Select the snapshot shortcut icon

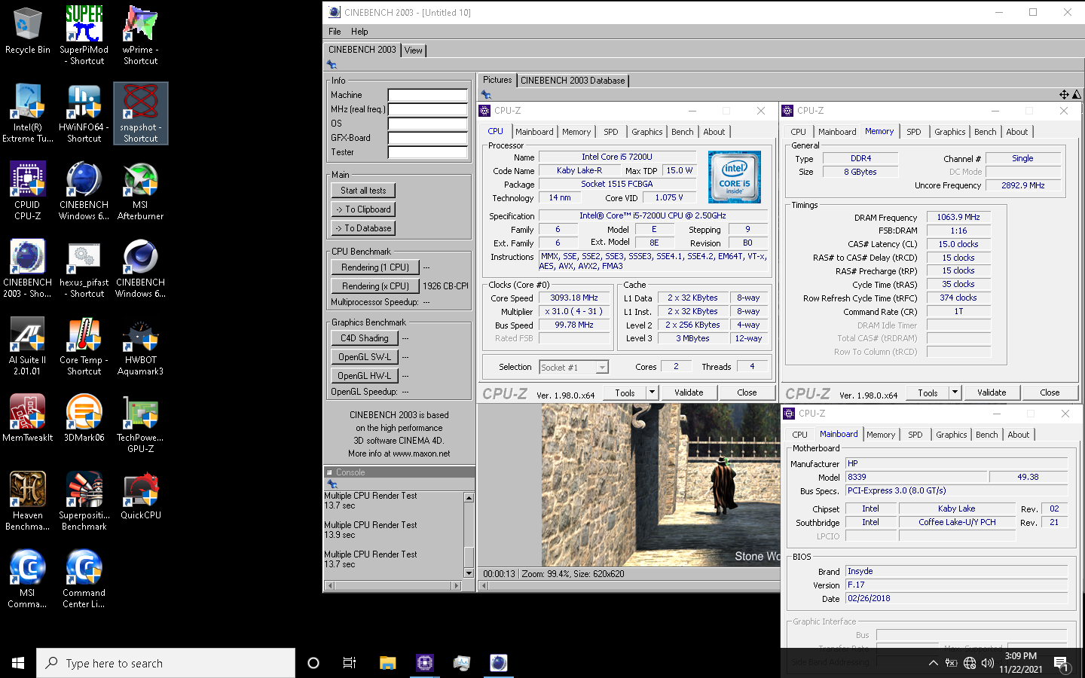140,113
